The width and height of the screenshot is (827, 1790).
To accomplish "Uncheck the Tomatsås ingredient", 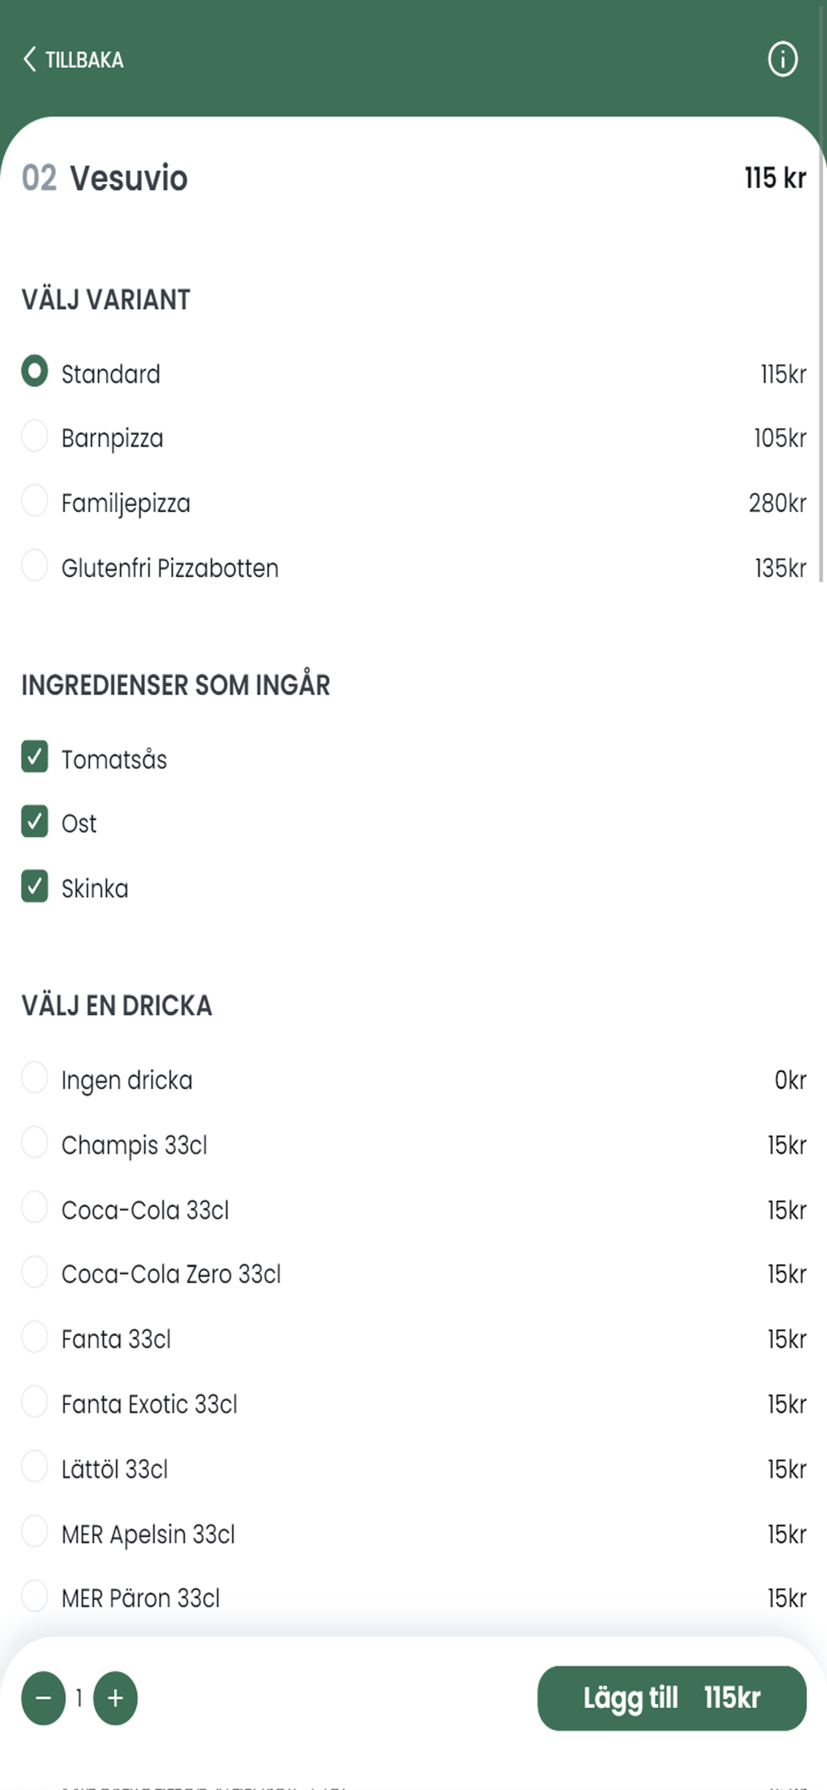I will 35,756.
